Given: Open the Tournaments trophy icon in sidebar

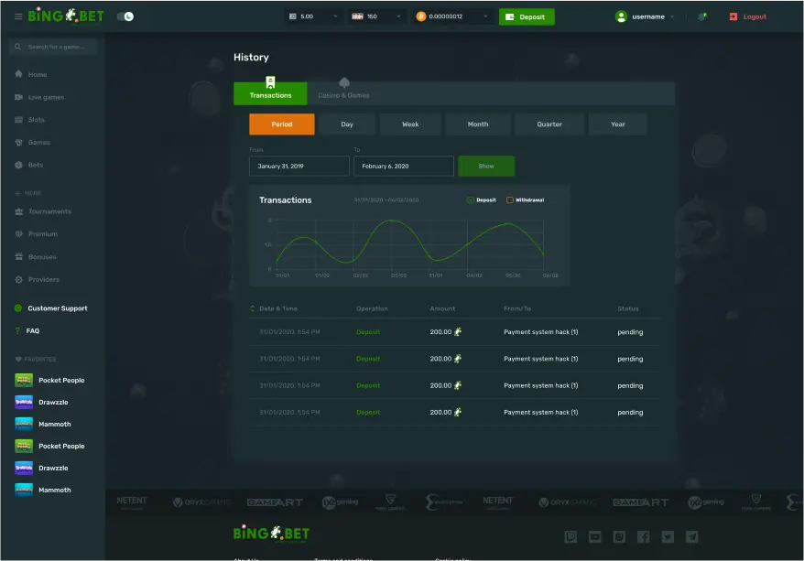Looking at the screenshot, I should [x=19, y=211].
